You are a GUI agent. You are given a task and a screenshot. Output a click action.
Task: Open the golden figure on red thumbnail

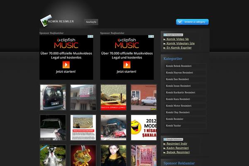coord(83,156)
